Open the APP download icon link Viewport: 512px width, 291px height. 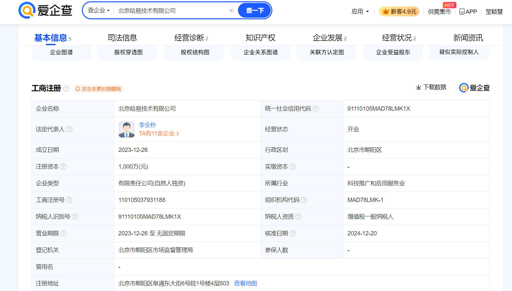click(x=468, y=11)
